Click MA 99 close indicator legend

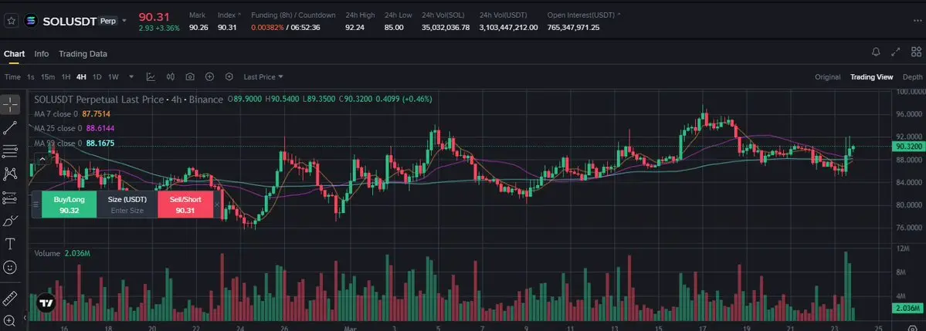tap(74, 143)
